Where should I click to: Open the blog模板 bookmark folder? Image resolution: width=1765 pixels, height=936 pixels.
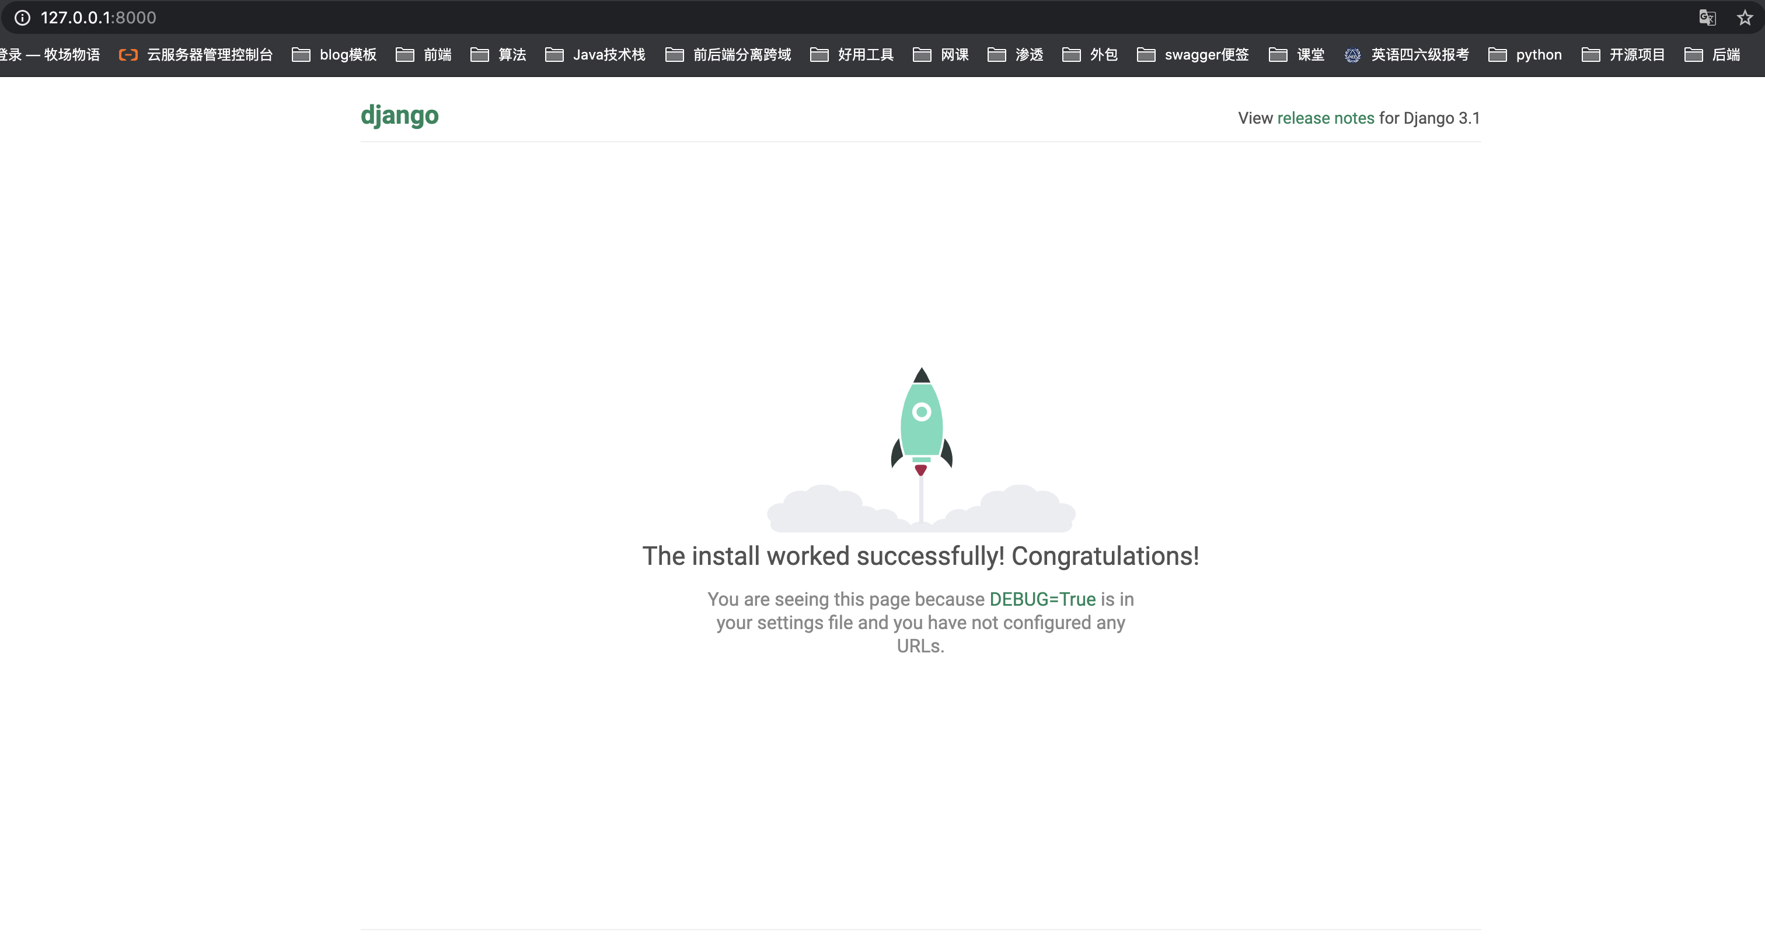point(334,55)
